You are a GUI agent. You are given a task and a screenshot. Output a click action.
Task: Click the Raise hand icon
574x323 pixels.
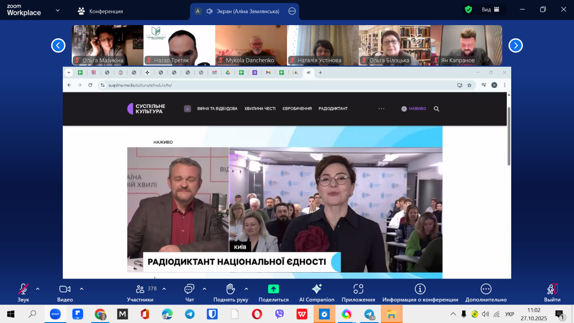click(x=230, y=289)
